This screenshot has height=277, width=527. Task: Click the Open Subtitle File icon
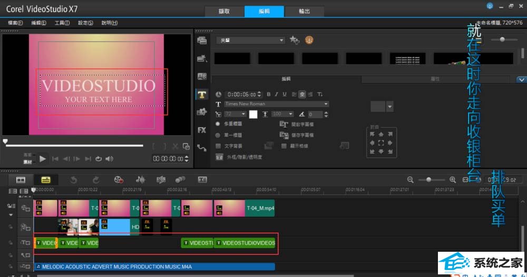point(284,125)
